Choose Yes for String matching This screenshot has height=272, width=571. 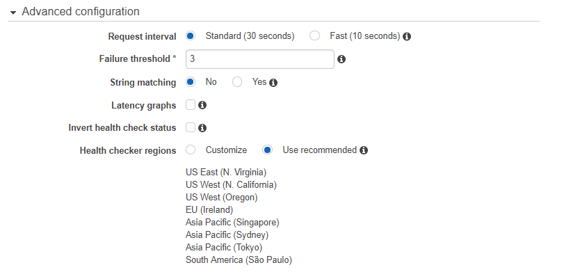pos(237,82)
